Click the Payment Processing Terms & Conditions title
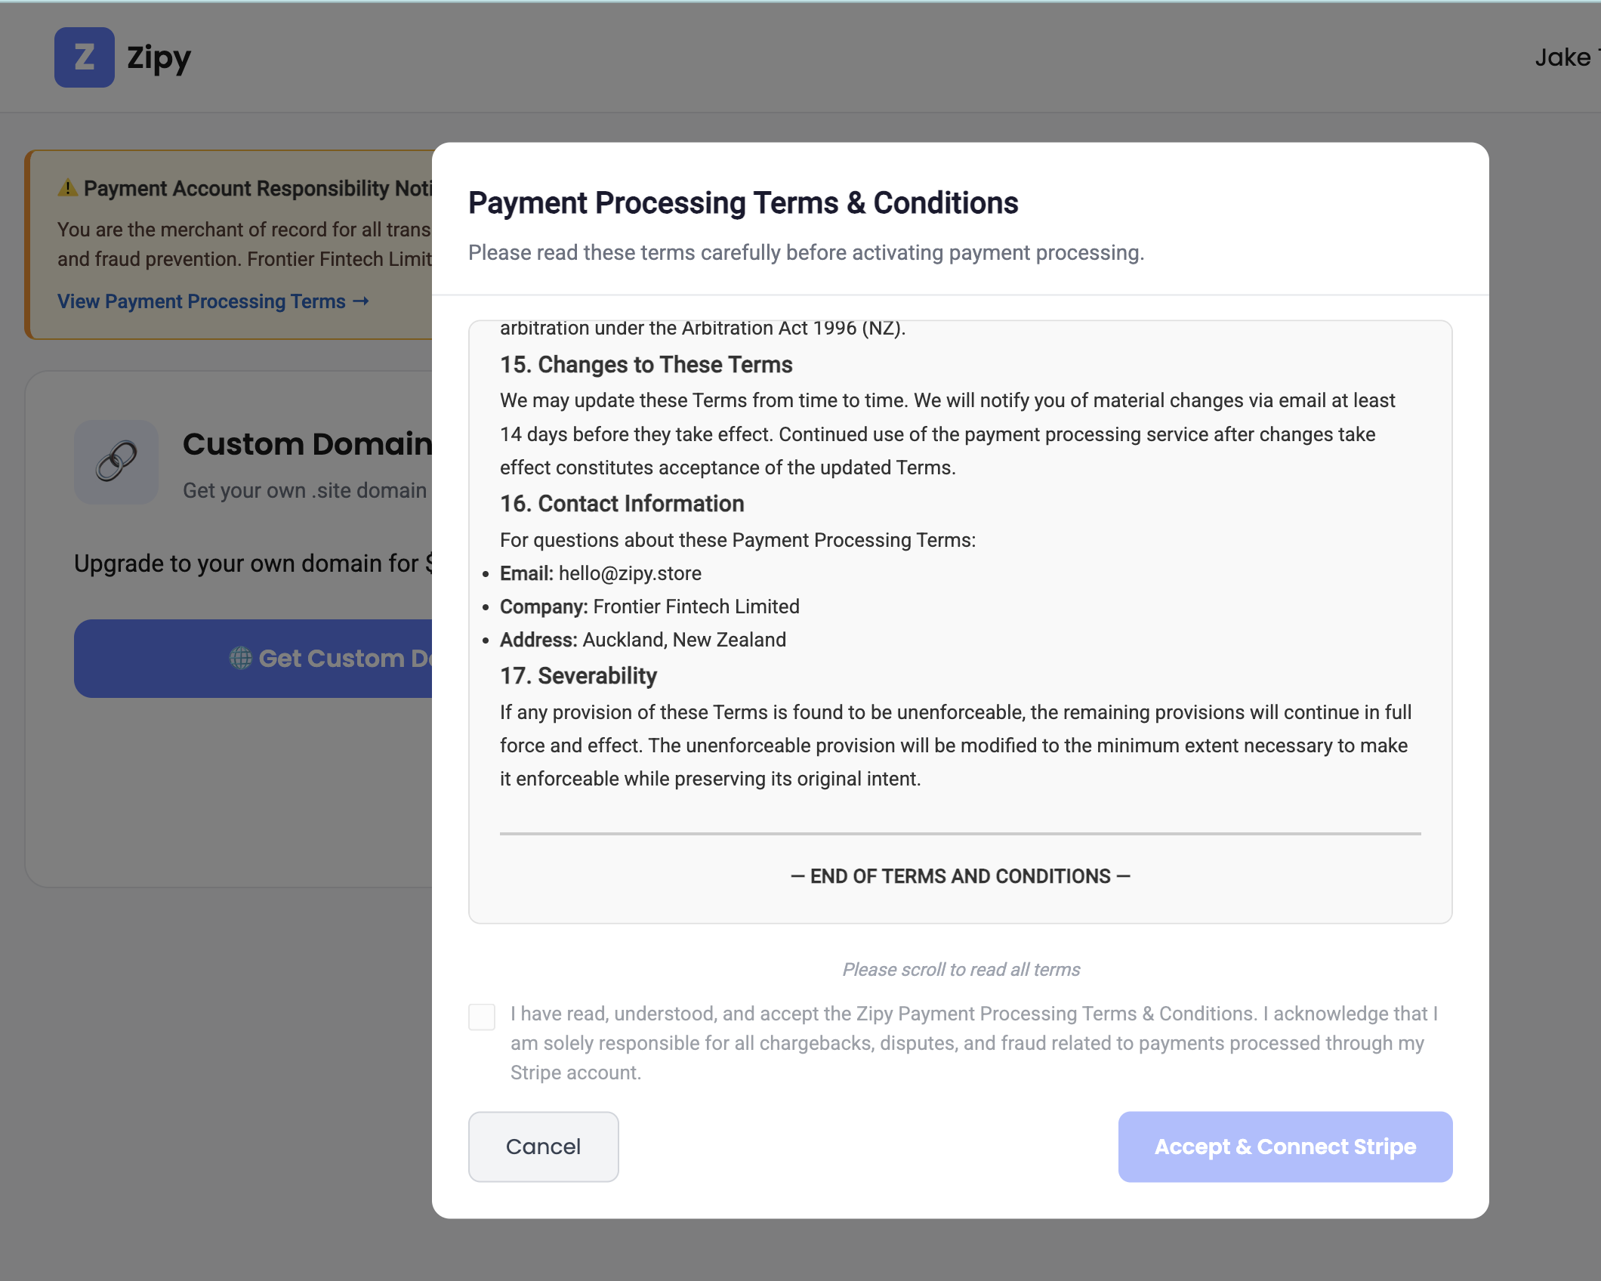The width and height of the screenshot is (1601, 1281). [743, 203]
